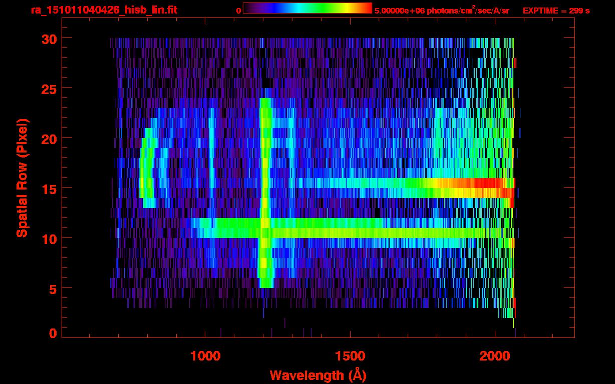Screen dimensions: 615x384
Task: Click the rainbow color scale bar
Action: (307, 8)
